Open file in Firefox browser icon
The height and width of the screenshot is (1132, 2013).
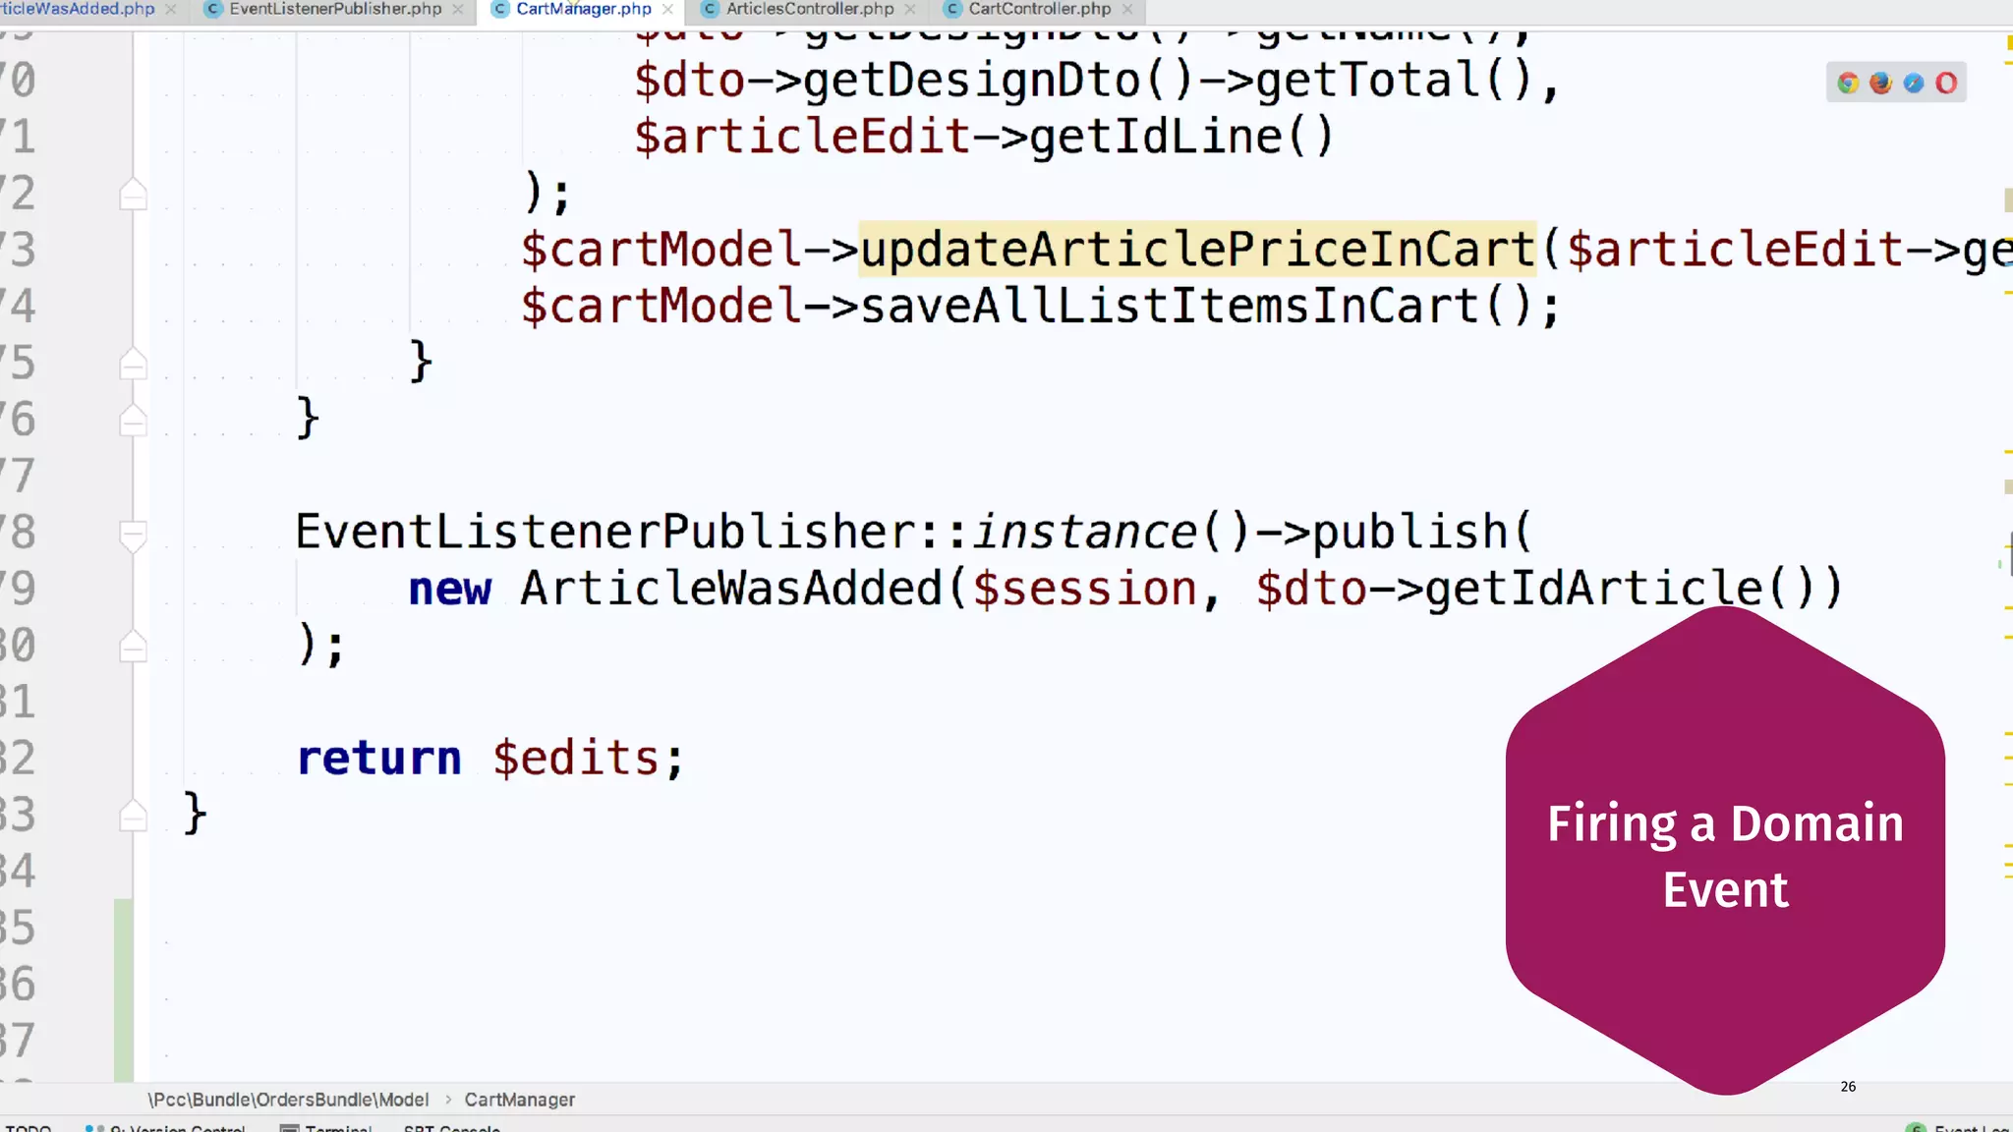[x=1880, y=84]
